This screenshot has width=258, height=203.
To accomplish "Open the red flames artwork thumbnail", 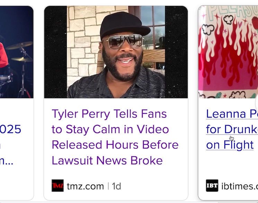I will [228, 52].
